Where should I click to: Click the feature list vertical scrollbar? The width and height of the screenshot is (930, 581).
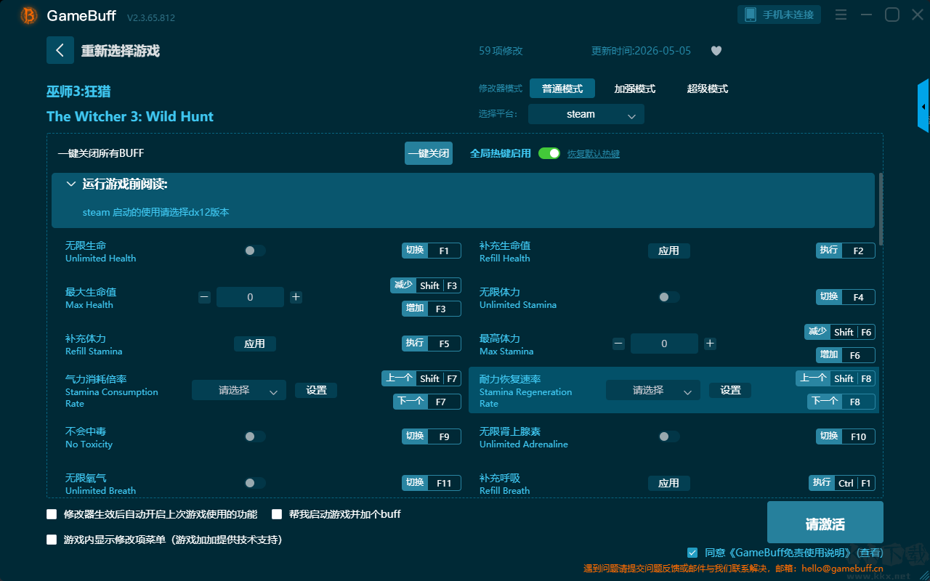click(x=881, y=209)
